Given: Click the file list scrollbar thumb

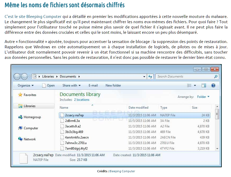Looking at the screenshot, I should (x=217, y=114).
